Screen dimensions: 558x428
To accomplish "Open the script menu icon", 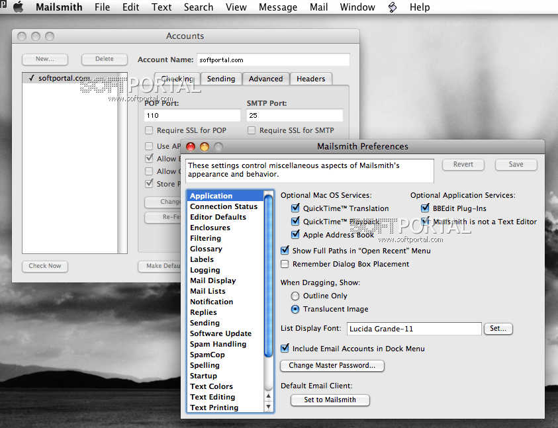I will pyautogui.click(x=392, y=7).
